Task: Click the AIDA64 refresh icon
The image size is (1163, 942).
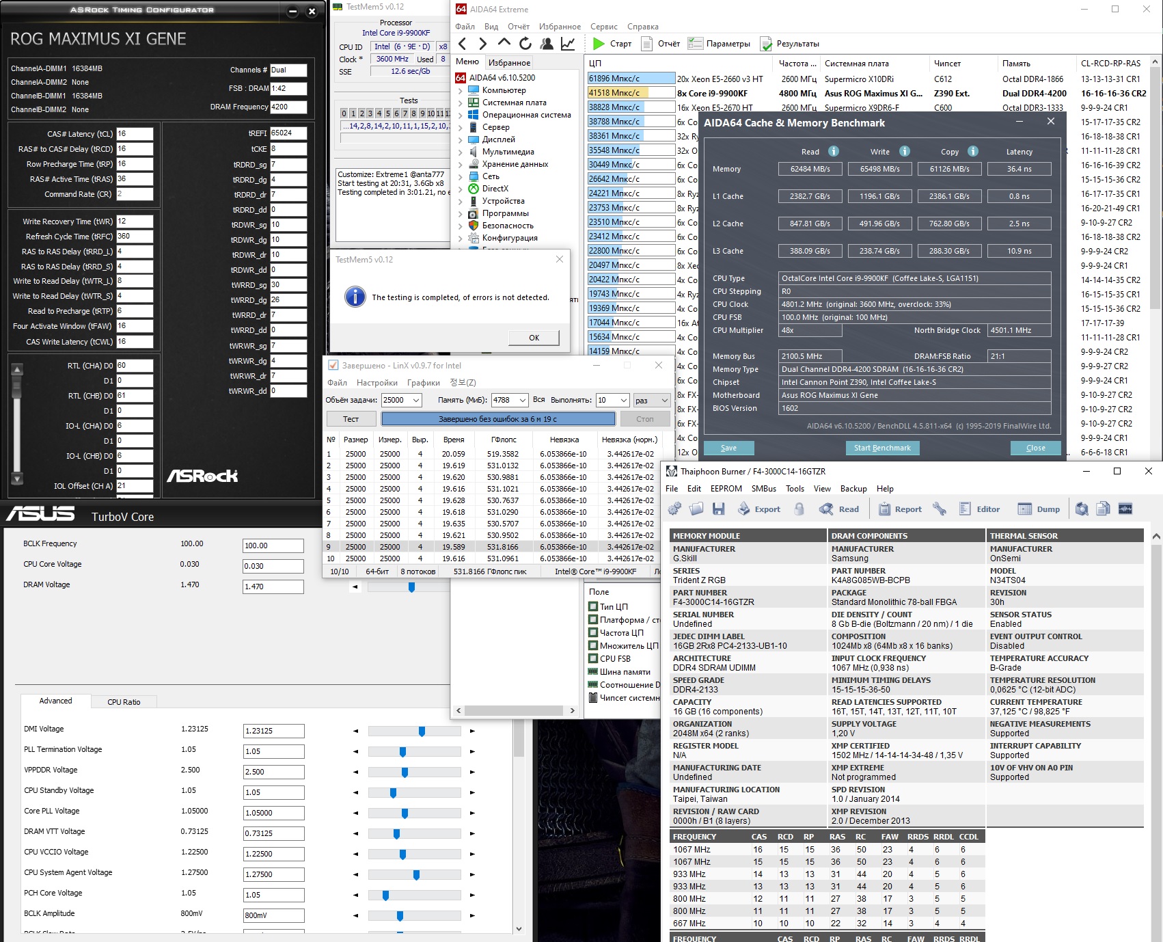Action: 525,44
